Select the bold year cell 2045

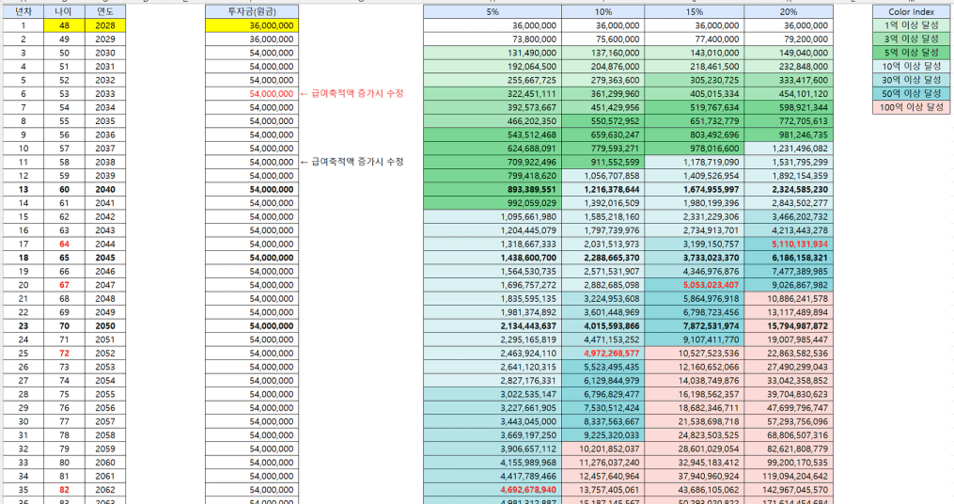click(104, 258)
